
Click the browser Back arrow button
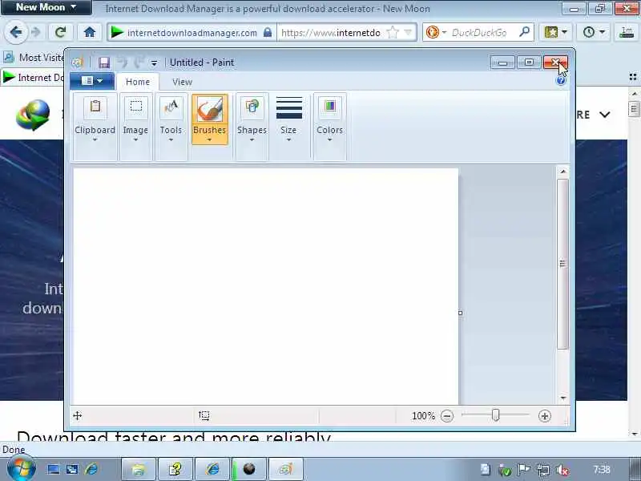pos(16,32)
